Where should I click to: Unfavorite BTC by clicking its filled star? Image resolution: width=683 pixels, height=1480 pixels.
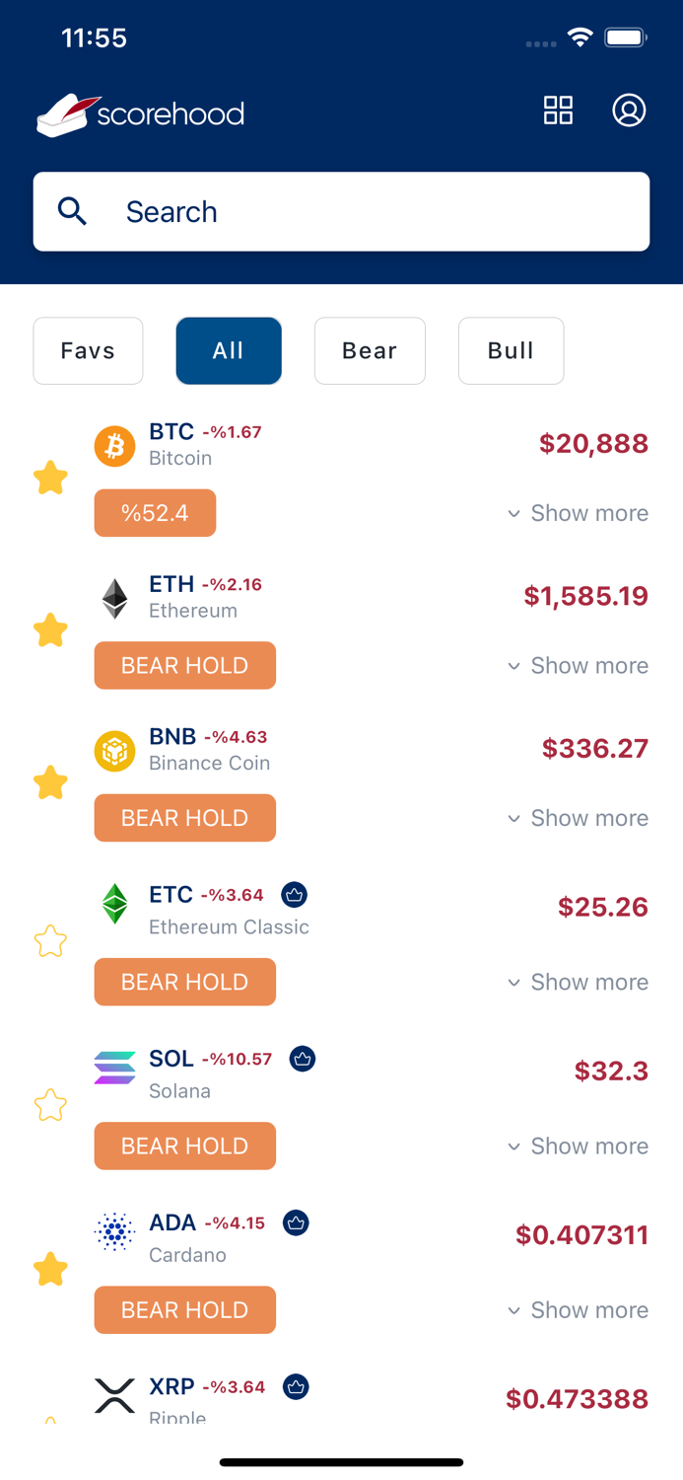pos(50,478)
